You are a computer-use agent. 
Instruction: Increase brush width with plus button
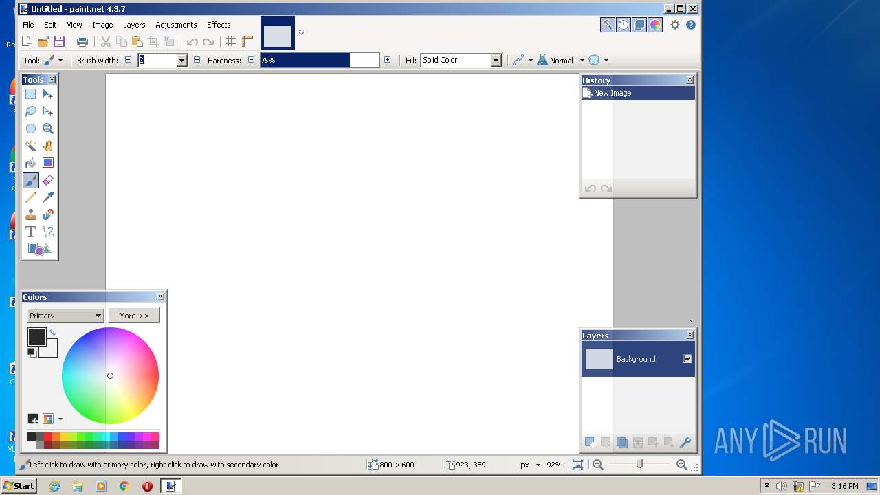coord(197,60)
